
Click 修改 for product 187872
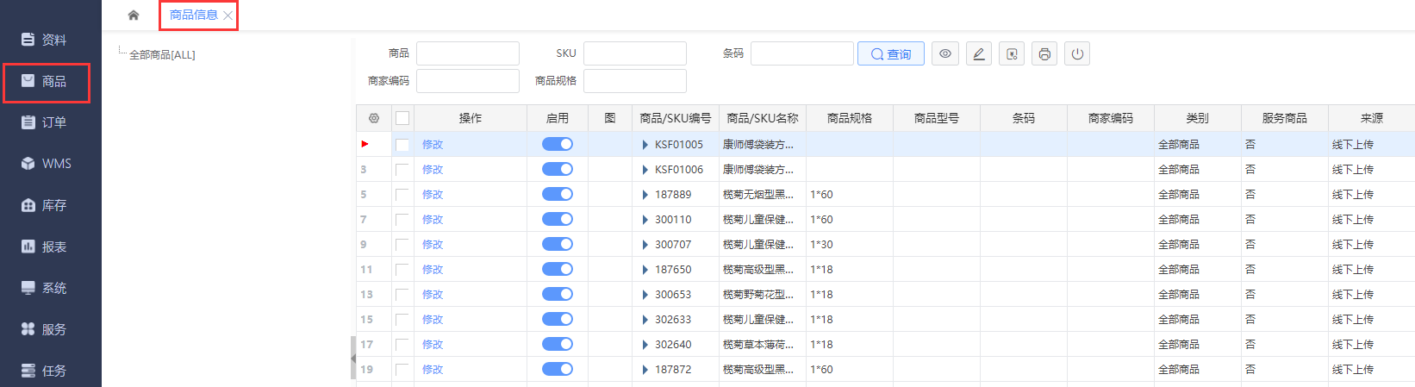[x=433, y=370]
